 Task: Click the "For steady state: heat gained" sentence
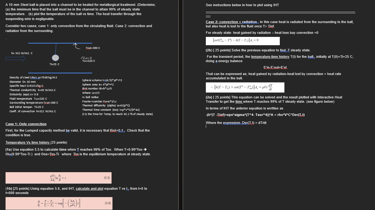click(262, 33)
